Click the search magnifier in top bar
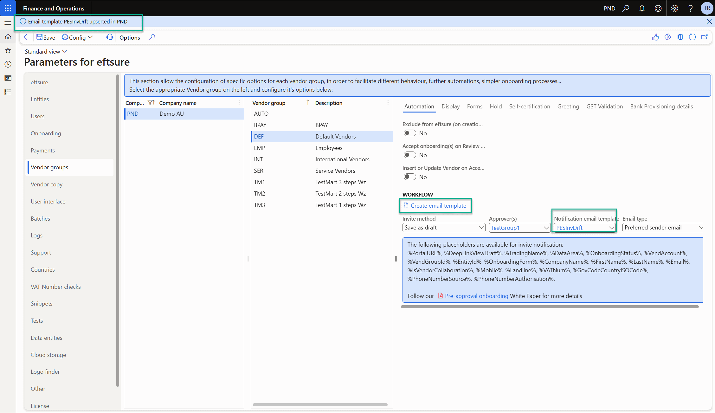The image size is (715, 413). point(626,9)
